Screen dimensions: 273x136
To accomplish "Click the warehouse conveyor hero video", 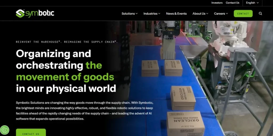I will pyautogui.click(x=200, y=78).
